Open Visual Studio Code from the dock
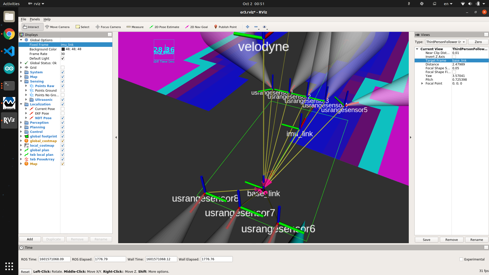Image resolution: width=489 pixels, height=275 pixels. tap(9, 51)
